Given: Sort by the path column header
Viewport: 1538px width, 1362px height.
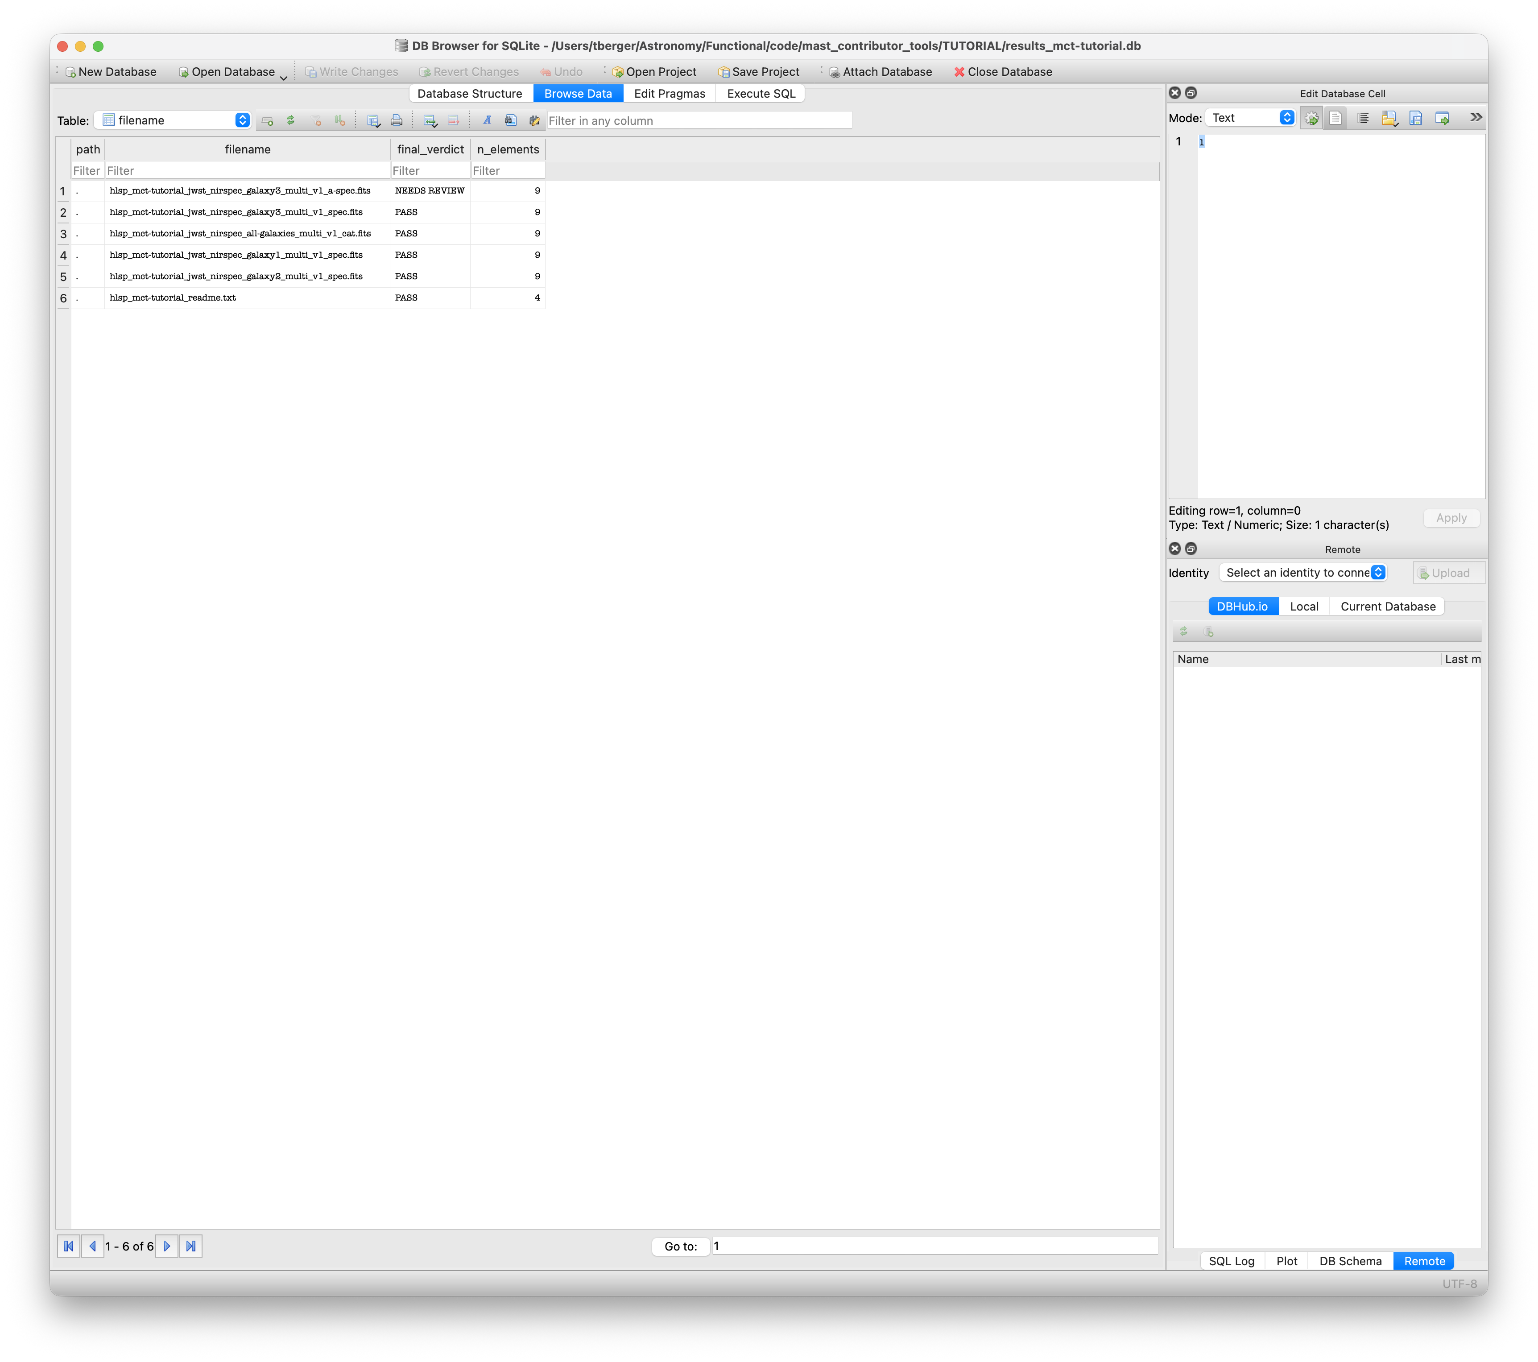Looking at the screenshot, I should [x=88, y=149].
